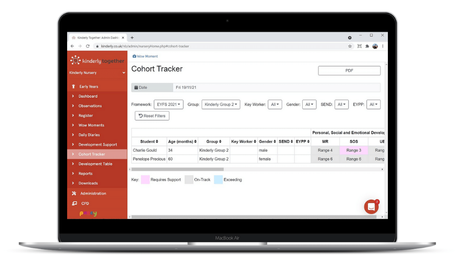This screenshot has height=266, width=455.
Task: Open new browser tab with plus
Action: pyautogui.click(x=132, y=38)
